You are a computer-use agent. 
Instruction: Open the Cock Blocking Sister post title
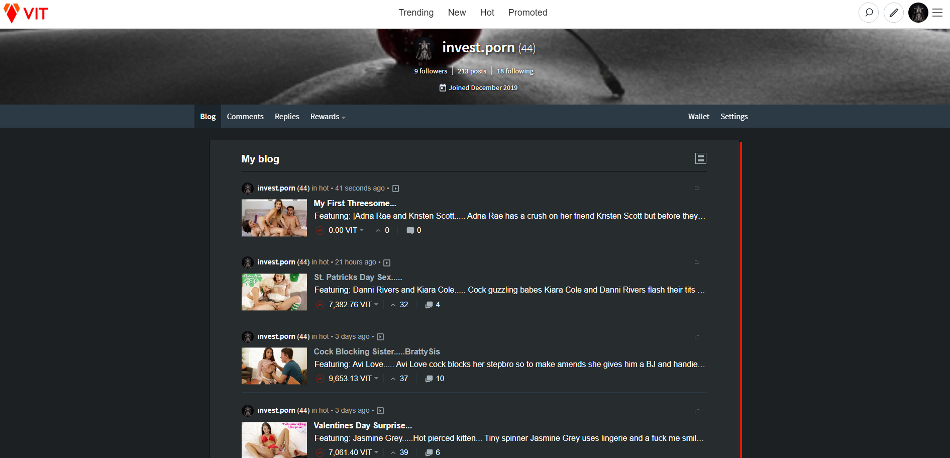click(377, 351)
